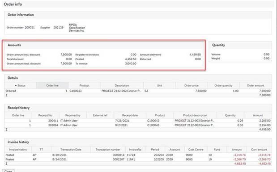Click transaction date 6/30/2021
This screenshot has height=172, width=277.
click(x=60, y=155)
